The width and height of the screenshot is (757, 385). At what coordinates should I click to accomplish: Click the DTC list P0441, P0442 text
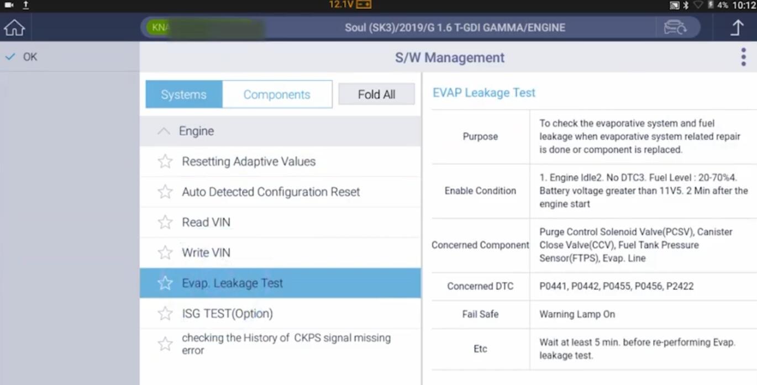point(616,286)
